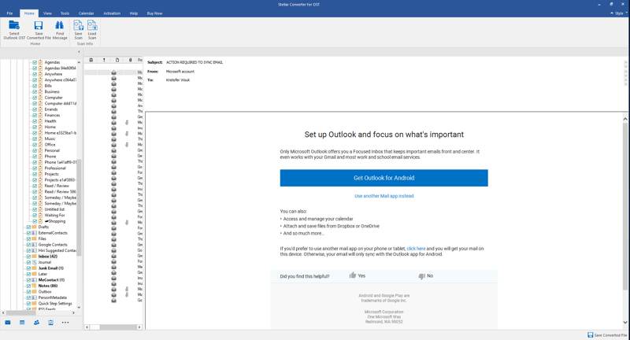Viewport: 630px width, 340px height.
Task: Open the Find Message binoculars tool
Action: click(x=60, y=29)
